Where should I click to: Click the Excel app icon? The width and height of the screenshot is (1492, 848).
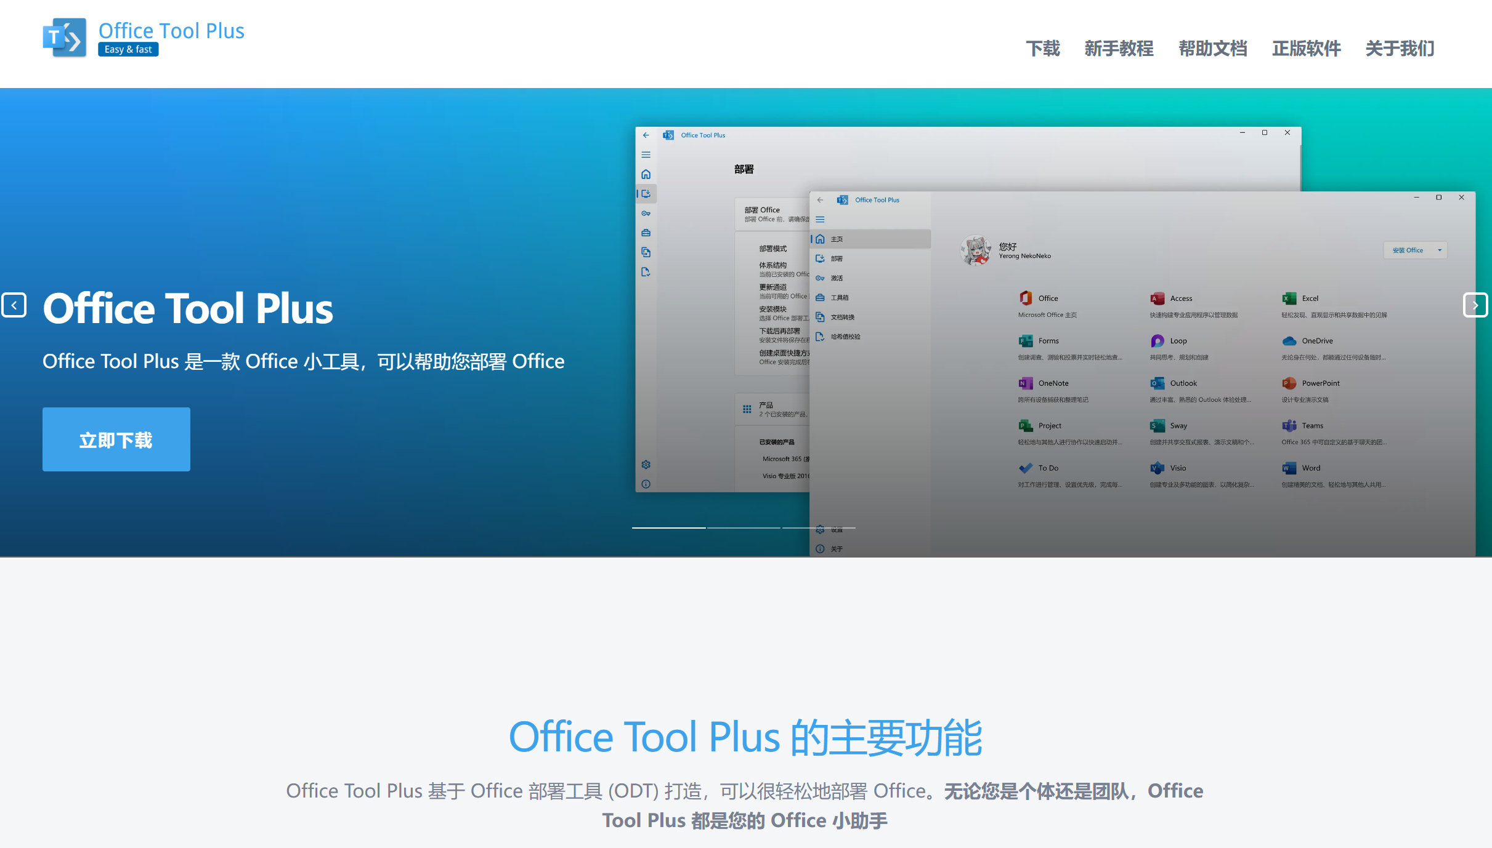pos(1289,298)
